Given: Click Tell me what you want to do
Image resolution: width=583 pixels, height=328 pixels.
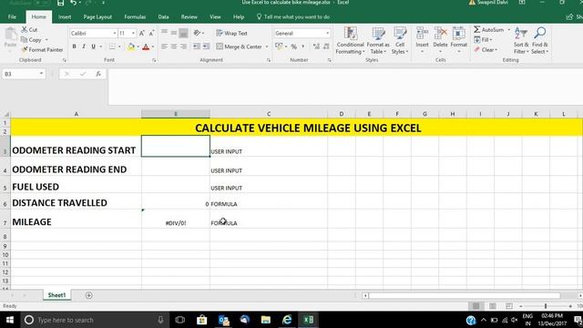Looking at the screenshot, I should 293,16.
